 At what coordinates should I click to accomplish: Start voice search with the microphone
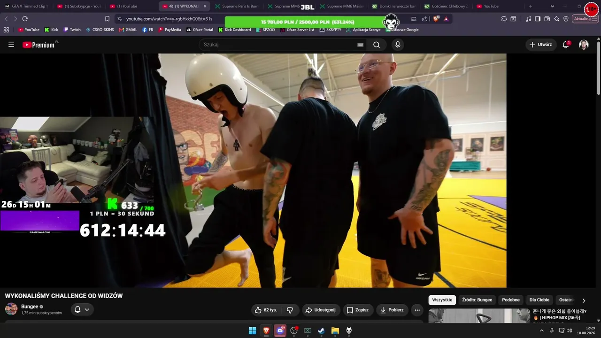click(398, 45)
